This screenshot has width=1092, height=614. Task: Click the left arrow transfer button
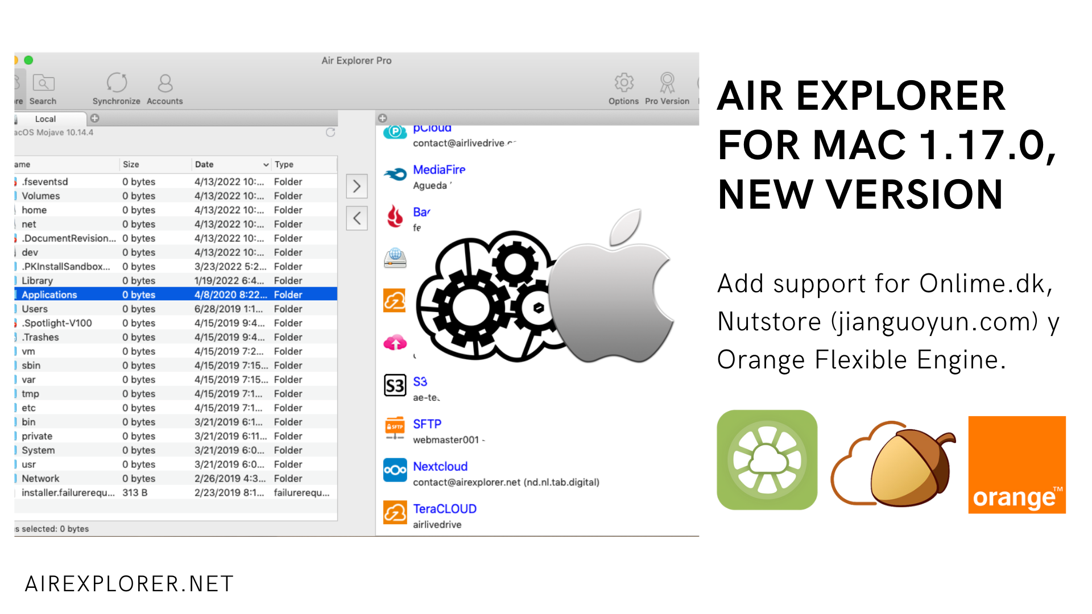(357, 218)
